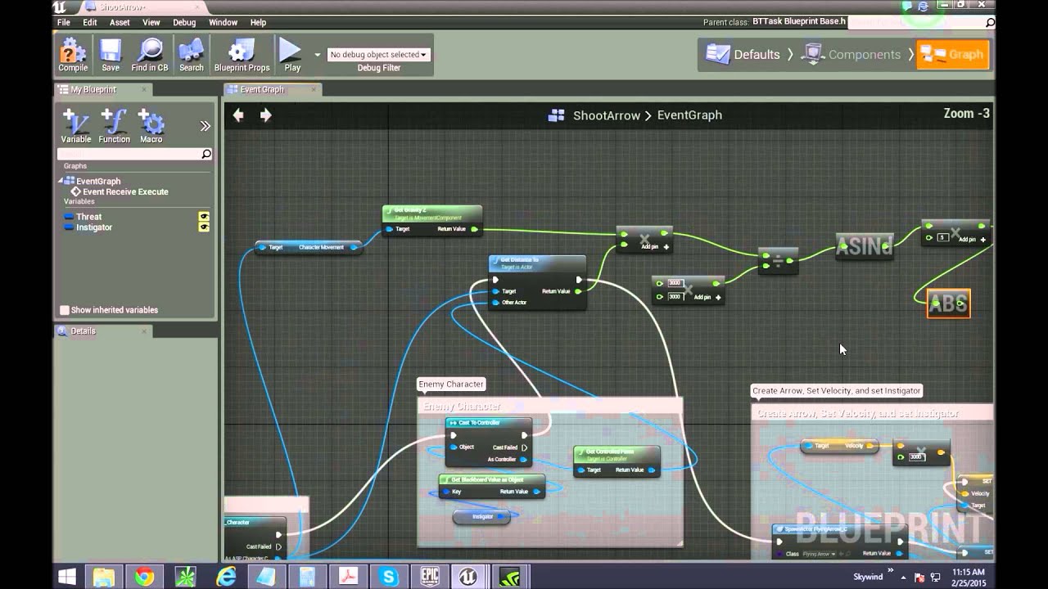Navigate back in graph history
The width and height of the screenshot is (1048, 589).
(x=238, y=115)
